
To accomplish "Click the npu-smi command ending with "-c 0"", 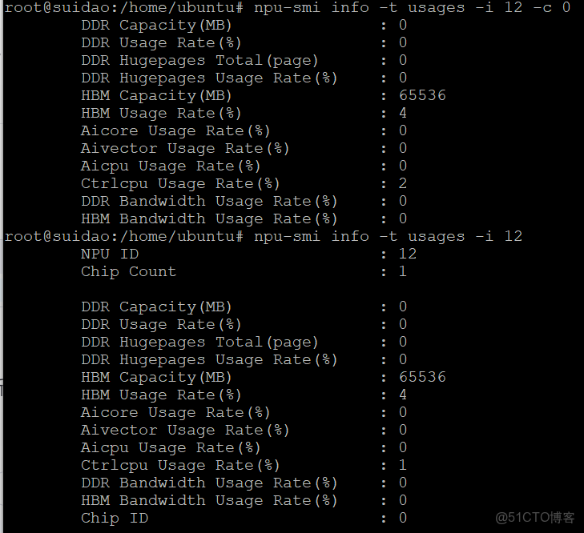I will (413, 8).
